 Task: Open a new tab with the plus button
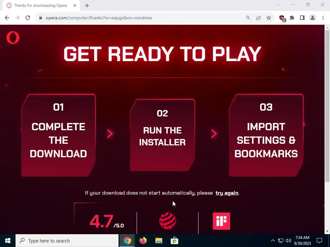coord(87,6)
